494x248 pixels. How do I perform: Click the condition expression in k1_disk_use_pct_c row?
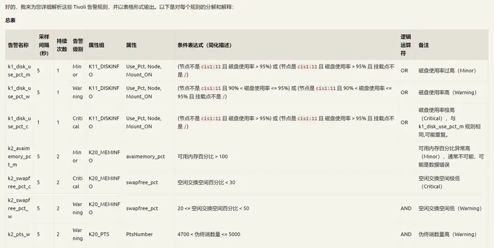(286, 123)
